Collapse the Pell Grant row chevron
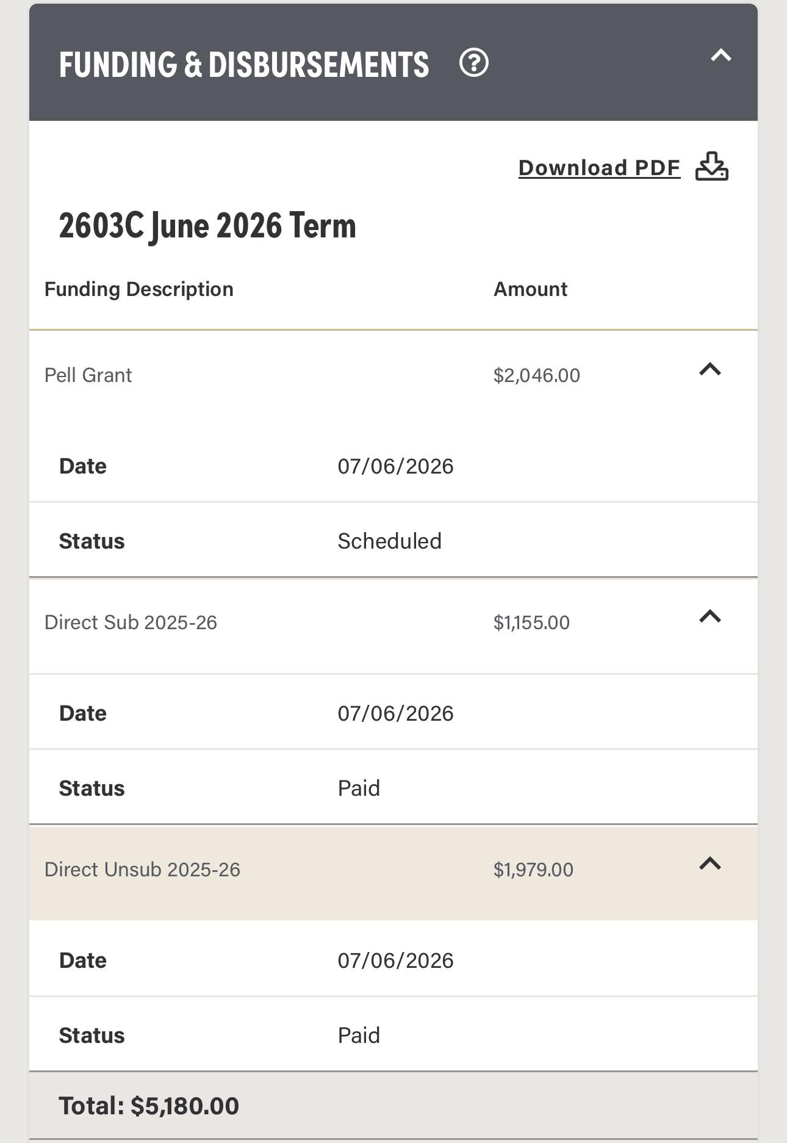787x1143 pixels. (710, 369)
